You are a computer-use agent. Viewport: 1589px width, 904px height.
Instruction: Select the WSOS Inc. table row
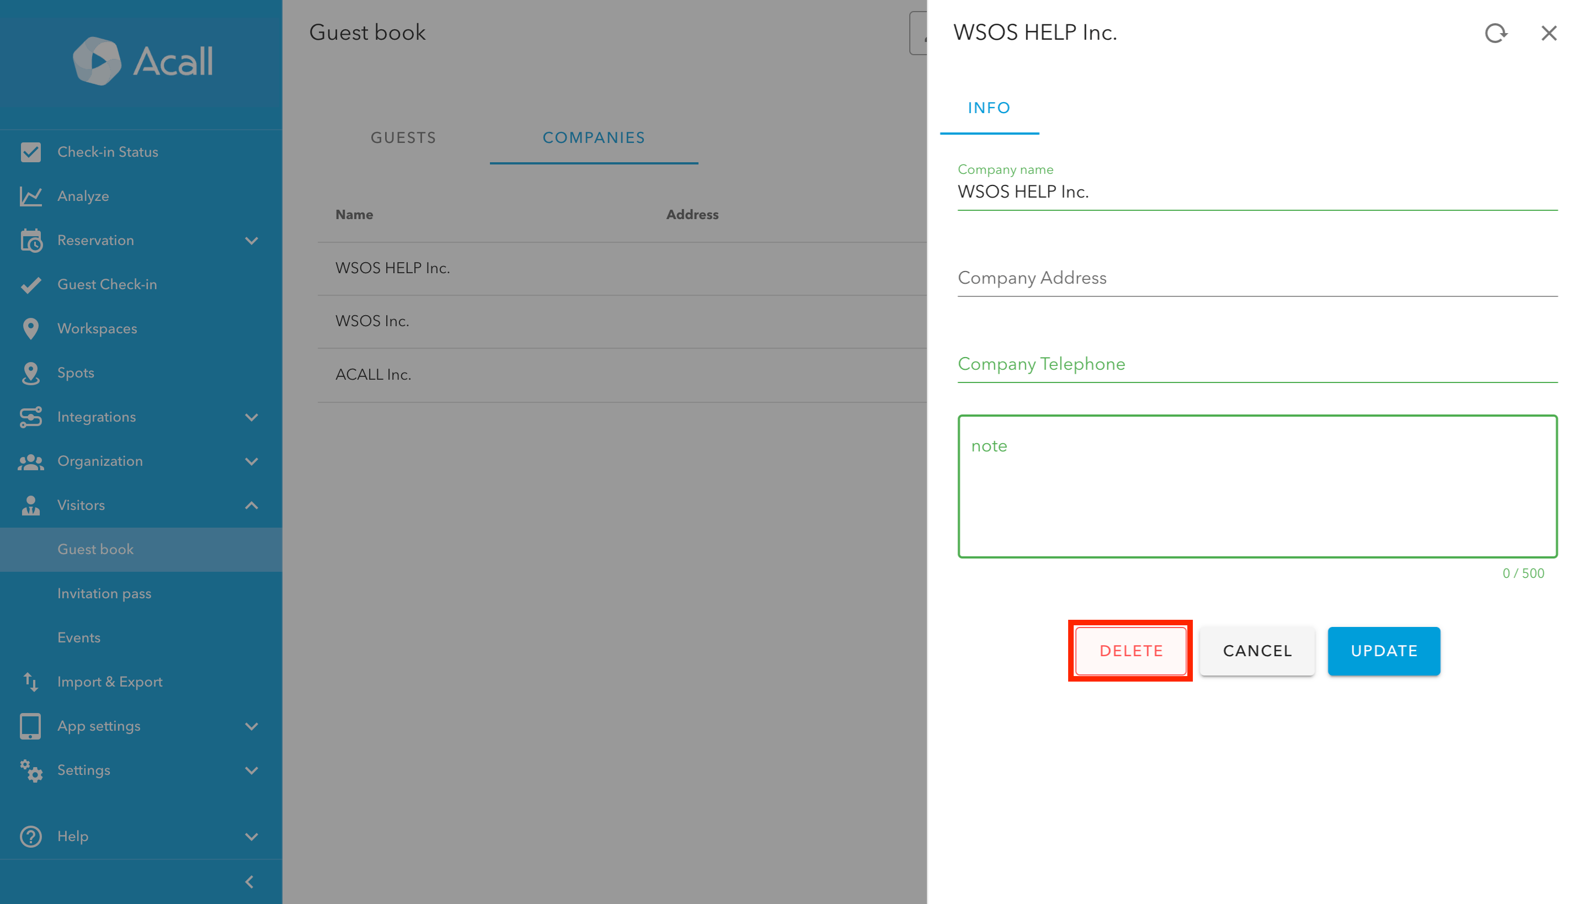pyautogui.click(x=622, y=321)
